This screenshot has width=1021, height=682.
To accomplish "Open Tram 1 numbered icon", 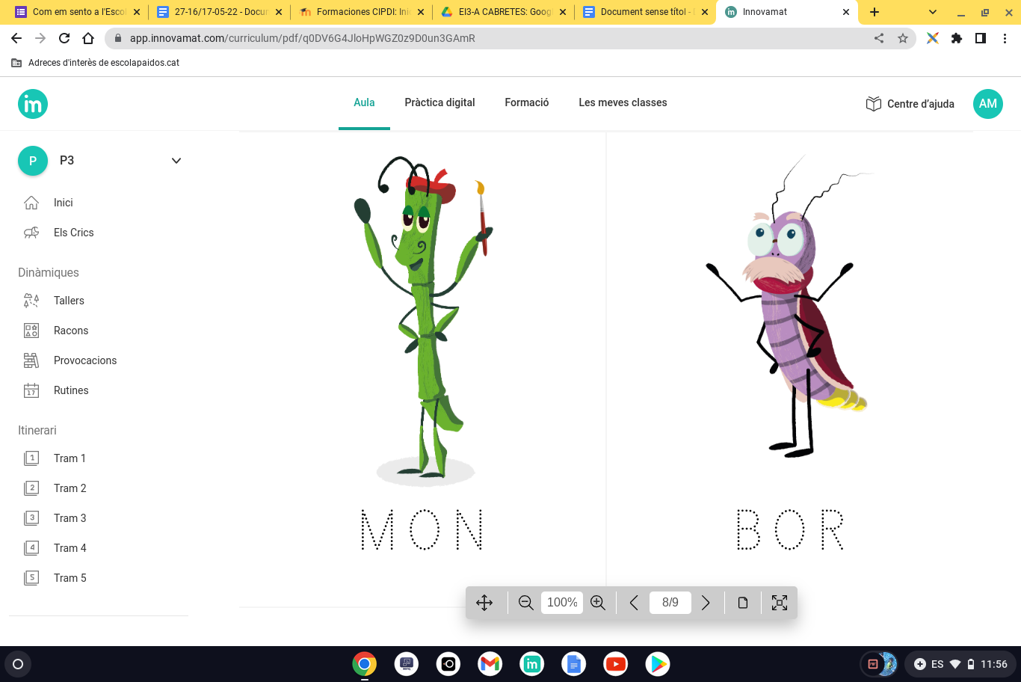I will pyautogui.click(x=31, y=458).
